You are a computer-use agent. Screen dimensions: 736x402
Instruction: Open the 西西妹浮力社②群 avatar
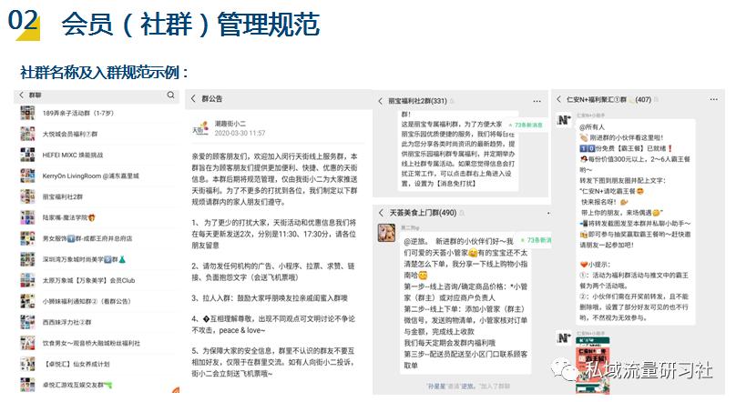click(x=27, y=322)
